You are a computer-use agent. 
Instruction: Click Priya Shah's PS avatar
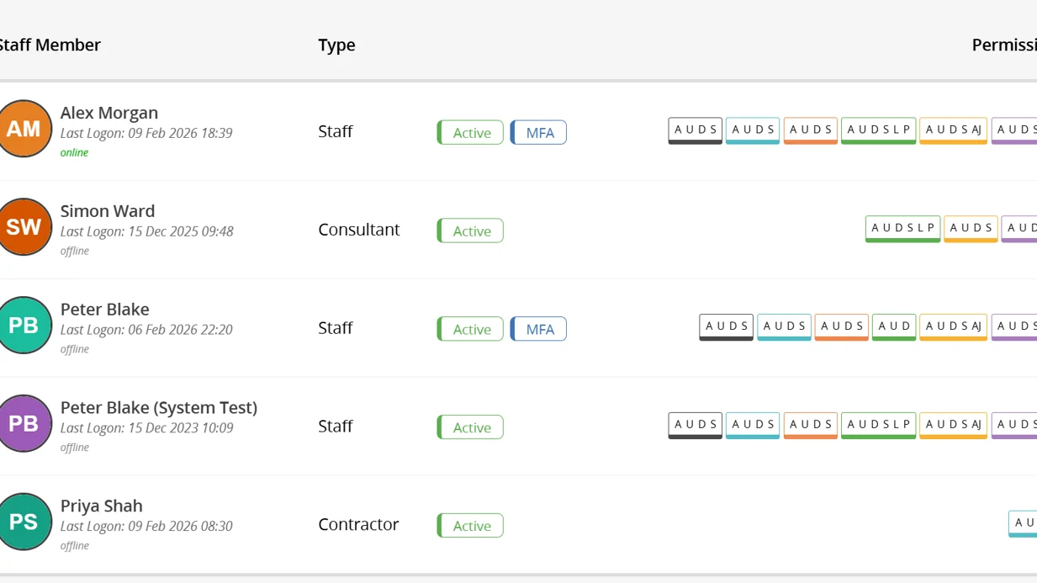coord(24,522)
